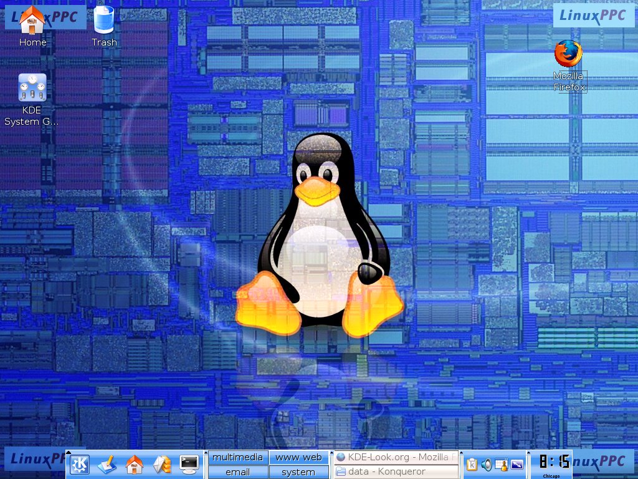Click the panel clock showing 8:15
Screen dimensions: 638x479
click(554, 462)
